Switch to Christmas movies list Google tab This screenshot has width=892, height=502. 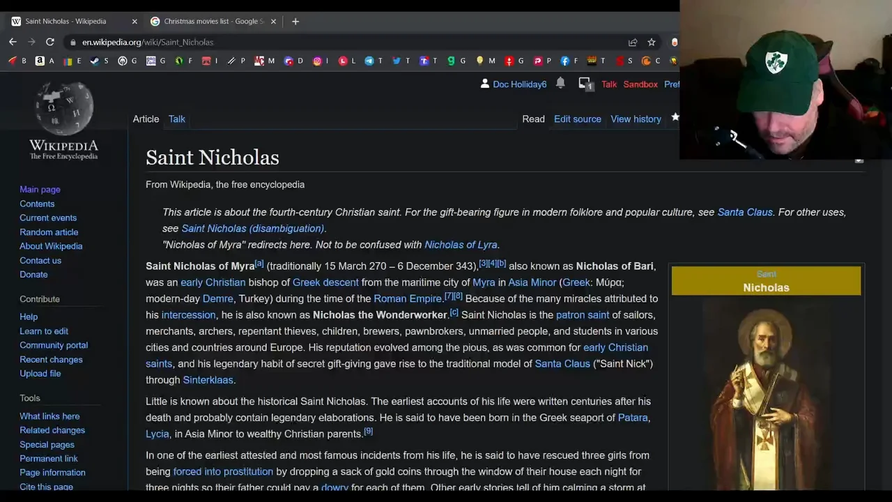tap(209, 21)
